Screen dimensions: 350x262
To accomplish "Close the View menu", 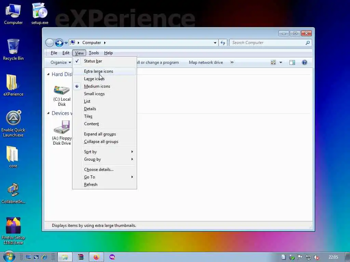I will [x=79, y=53].
